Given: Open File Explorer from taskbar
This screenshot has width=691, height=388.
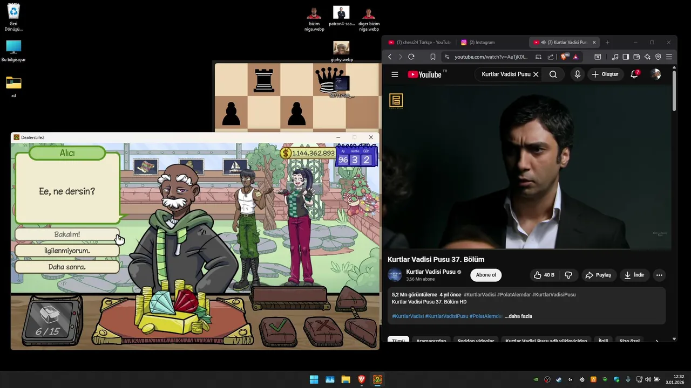Looking at the screenshot, I should pyautogui.click(x=345, y=379).
